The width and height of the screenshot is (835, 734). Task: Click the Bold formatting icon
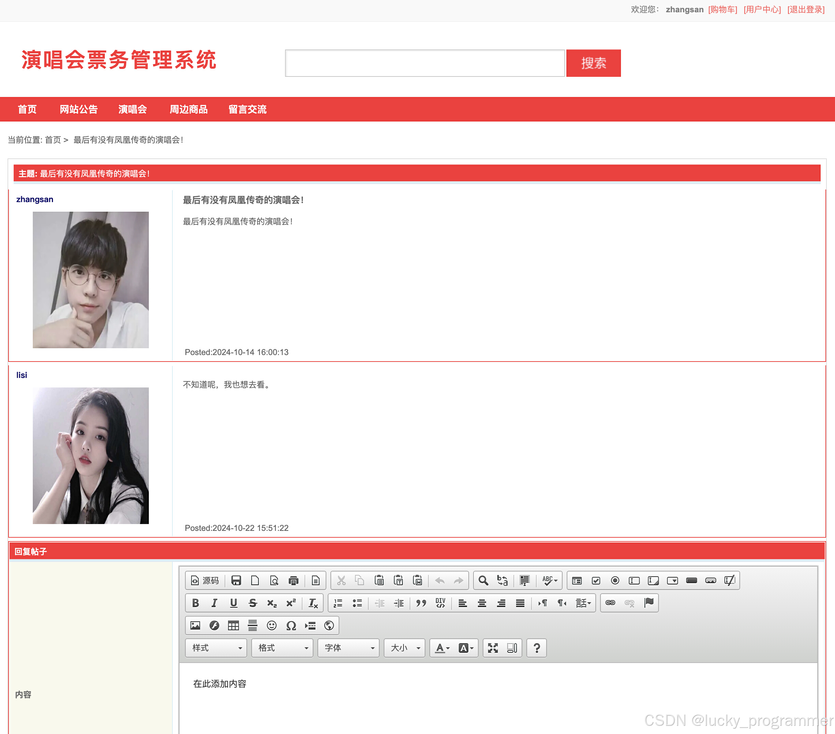click(x=195, y=603)
